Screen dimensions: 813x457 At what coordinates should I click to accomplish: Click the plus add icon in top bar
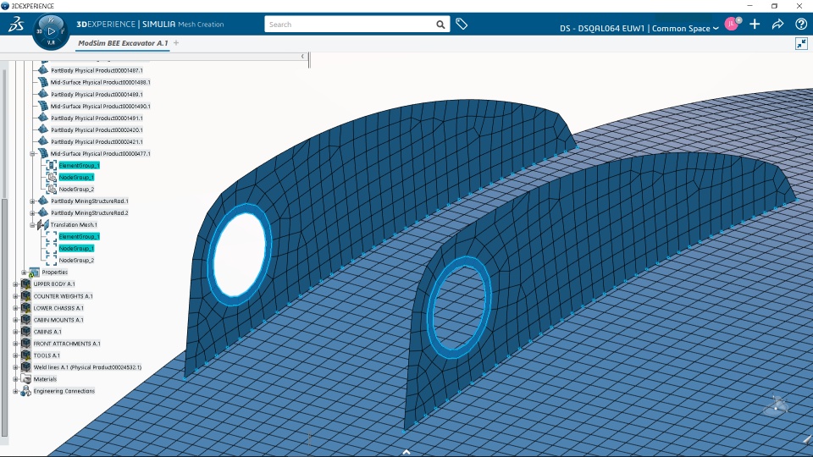coord(755,25)
